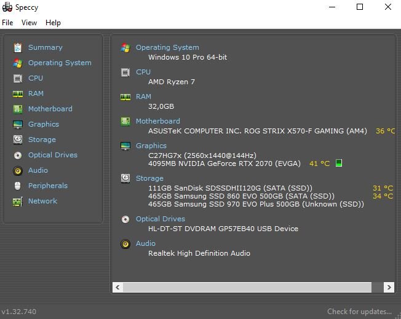Click the v1.32.740 version label
401x319 pixels.
[18, 312]
